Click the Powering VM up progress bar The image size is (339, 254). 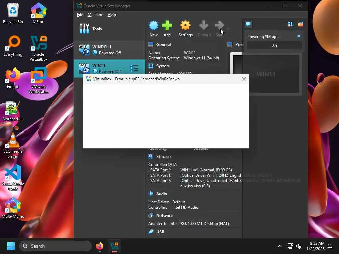274,45
